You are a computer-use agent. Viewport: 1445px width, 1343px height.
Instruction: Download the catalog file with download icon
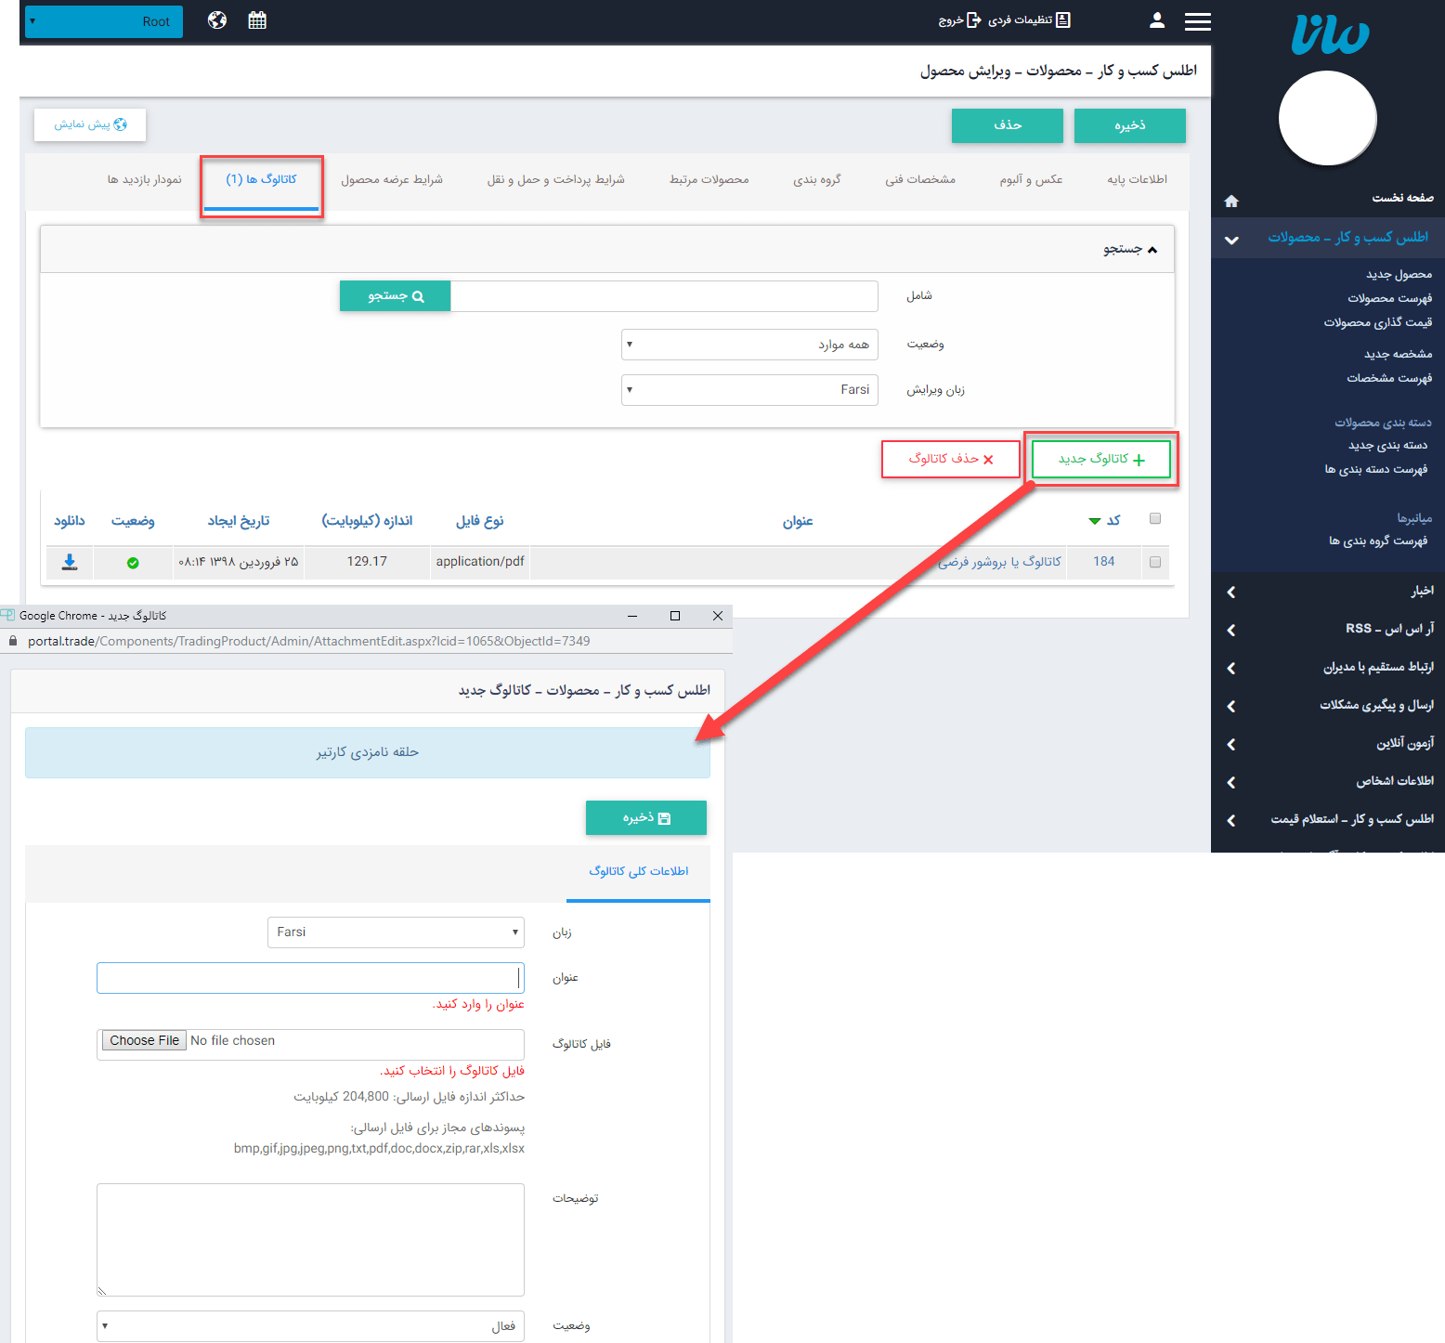coord(70,562)
